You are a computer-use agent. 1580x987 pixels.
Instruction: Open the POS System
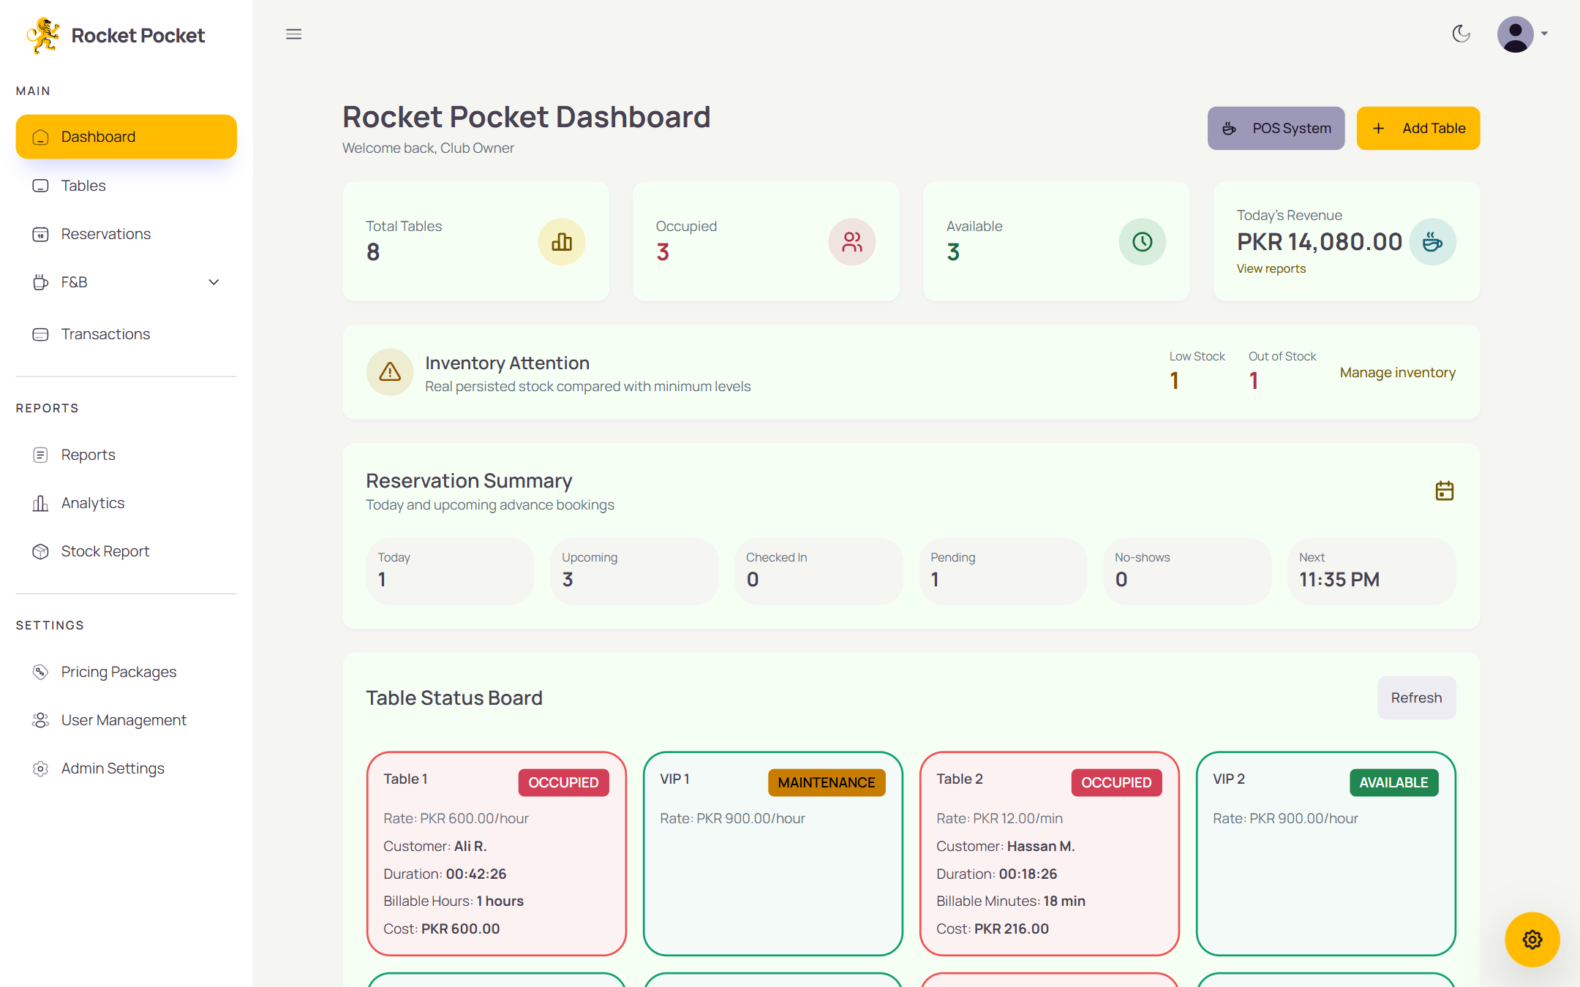[x=1276, y=129]
